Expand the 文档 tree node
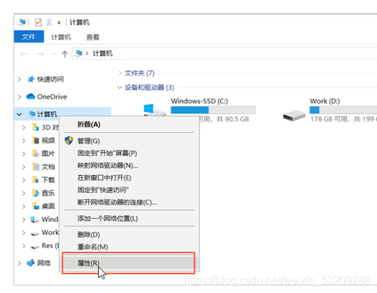This screenshot has width=377, height=293. pos(24,167)
